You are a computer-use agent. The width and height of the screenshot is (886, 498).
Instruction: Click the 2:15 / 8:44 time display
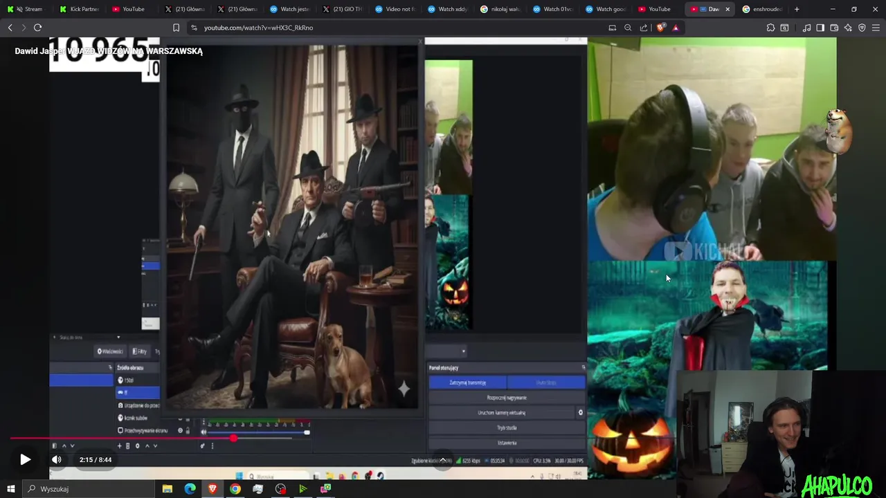[96, 459]
